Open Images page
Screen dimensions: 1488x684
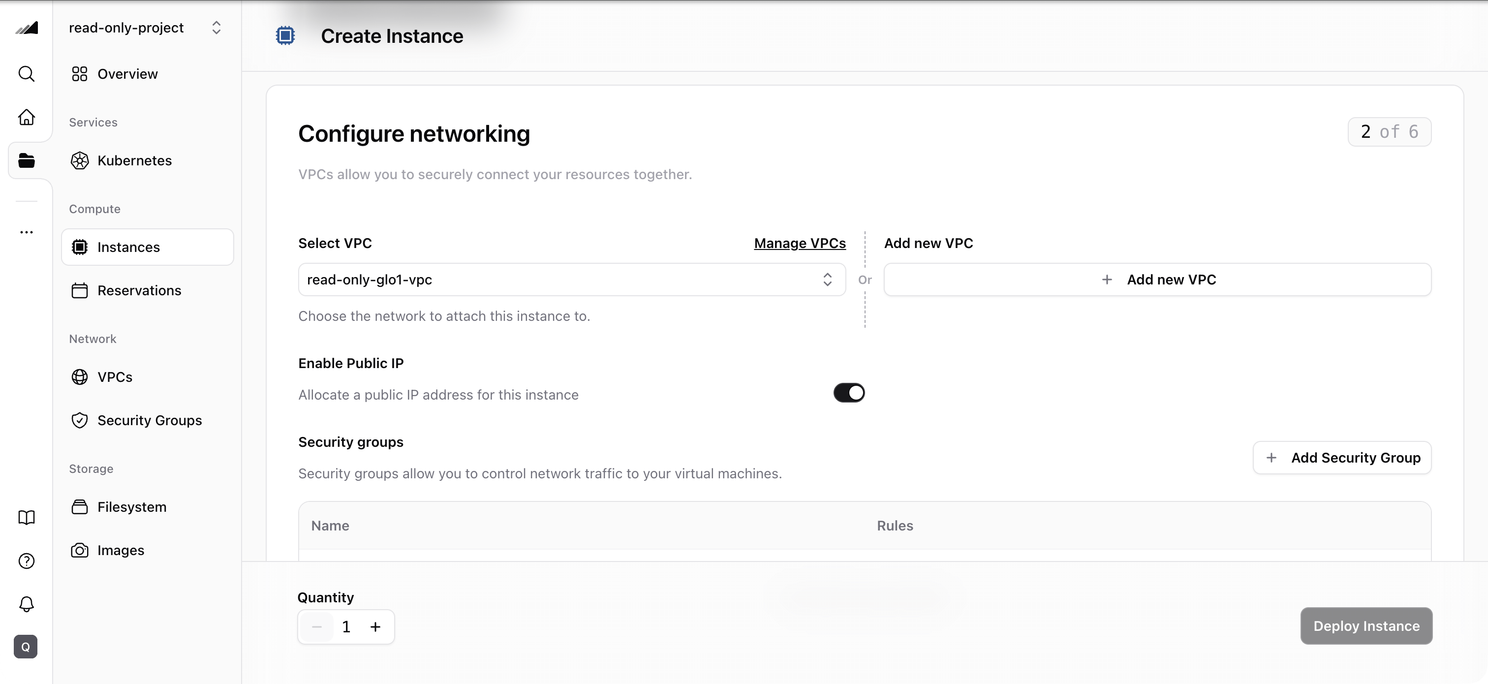click(x=147, y=551)
